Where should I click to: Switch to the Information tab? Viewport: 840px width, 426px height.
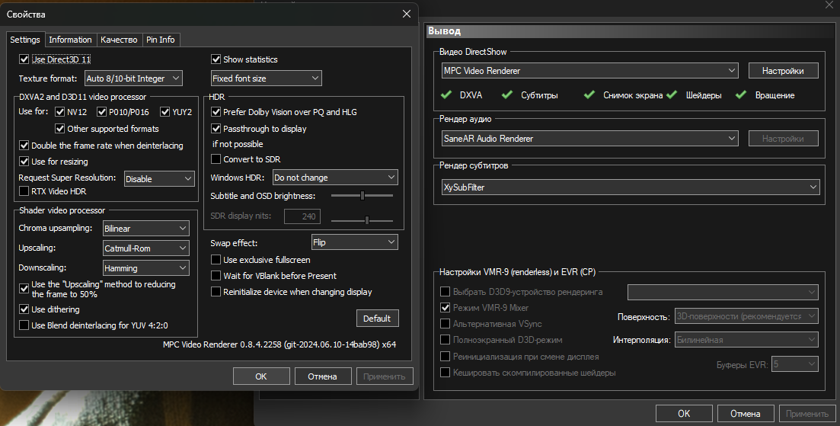[70, 40]
